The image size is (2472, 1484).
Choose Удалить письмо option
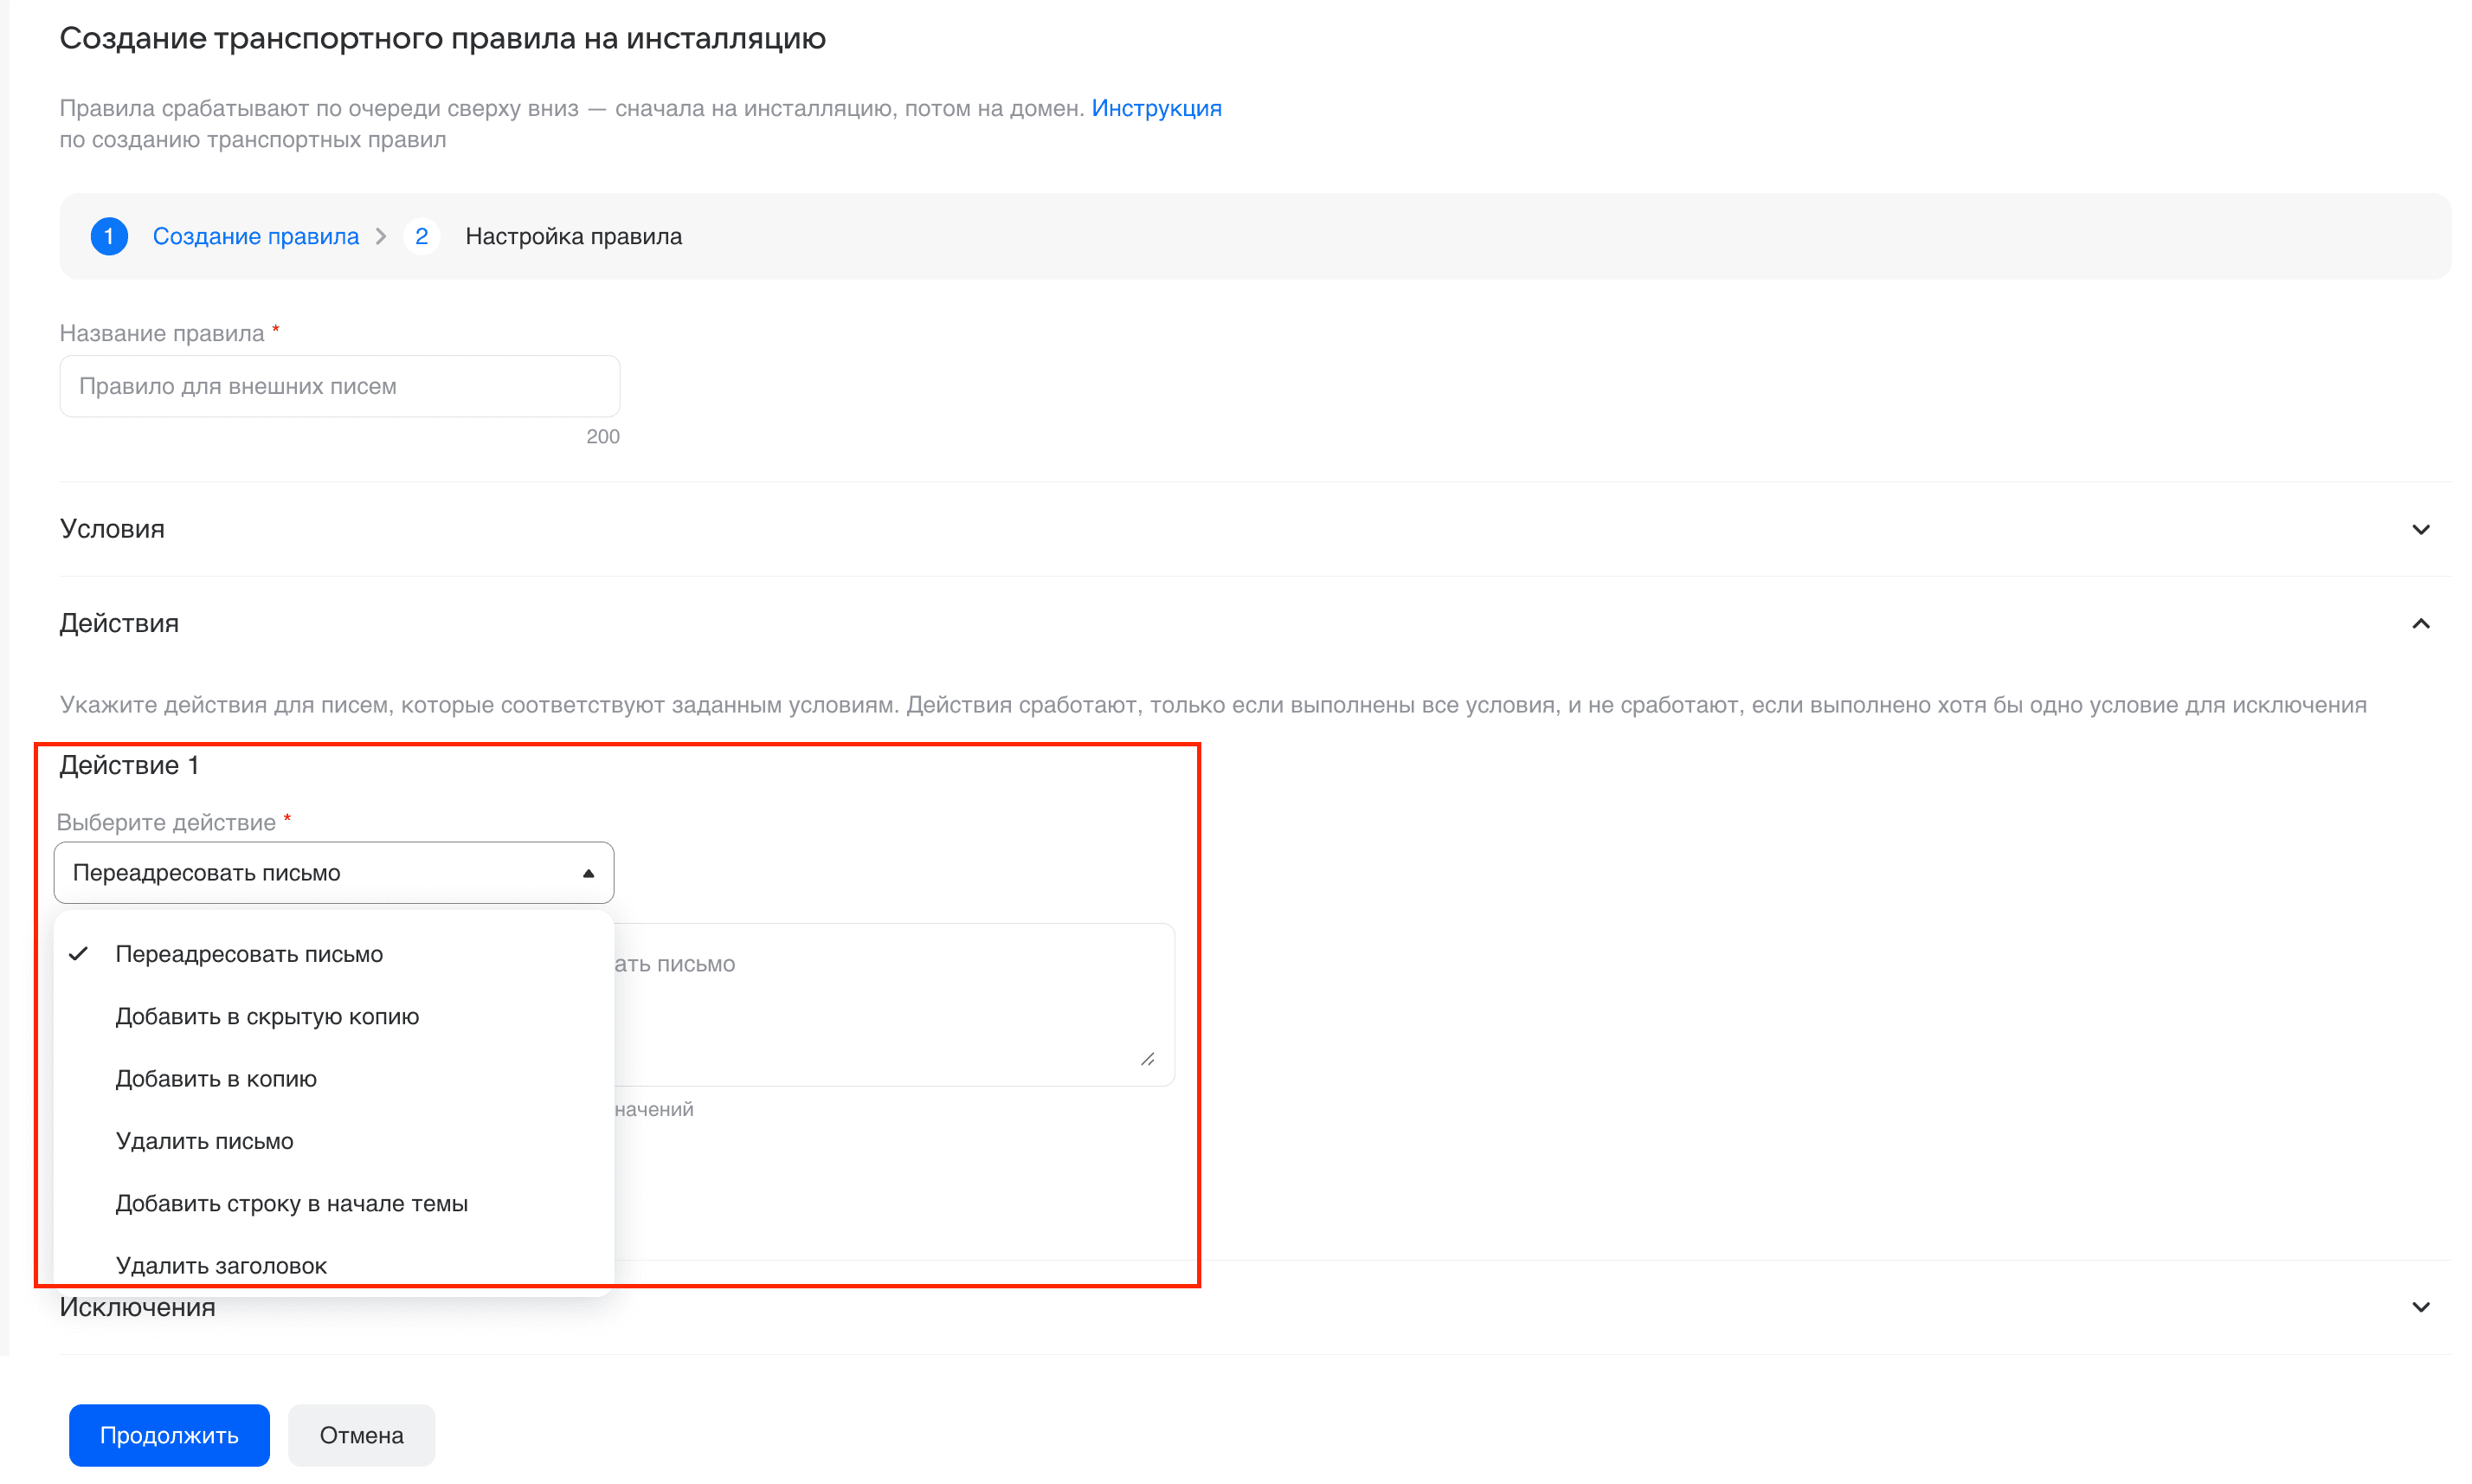pos(334,1141)
